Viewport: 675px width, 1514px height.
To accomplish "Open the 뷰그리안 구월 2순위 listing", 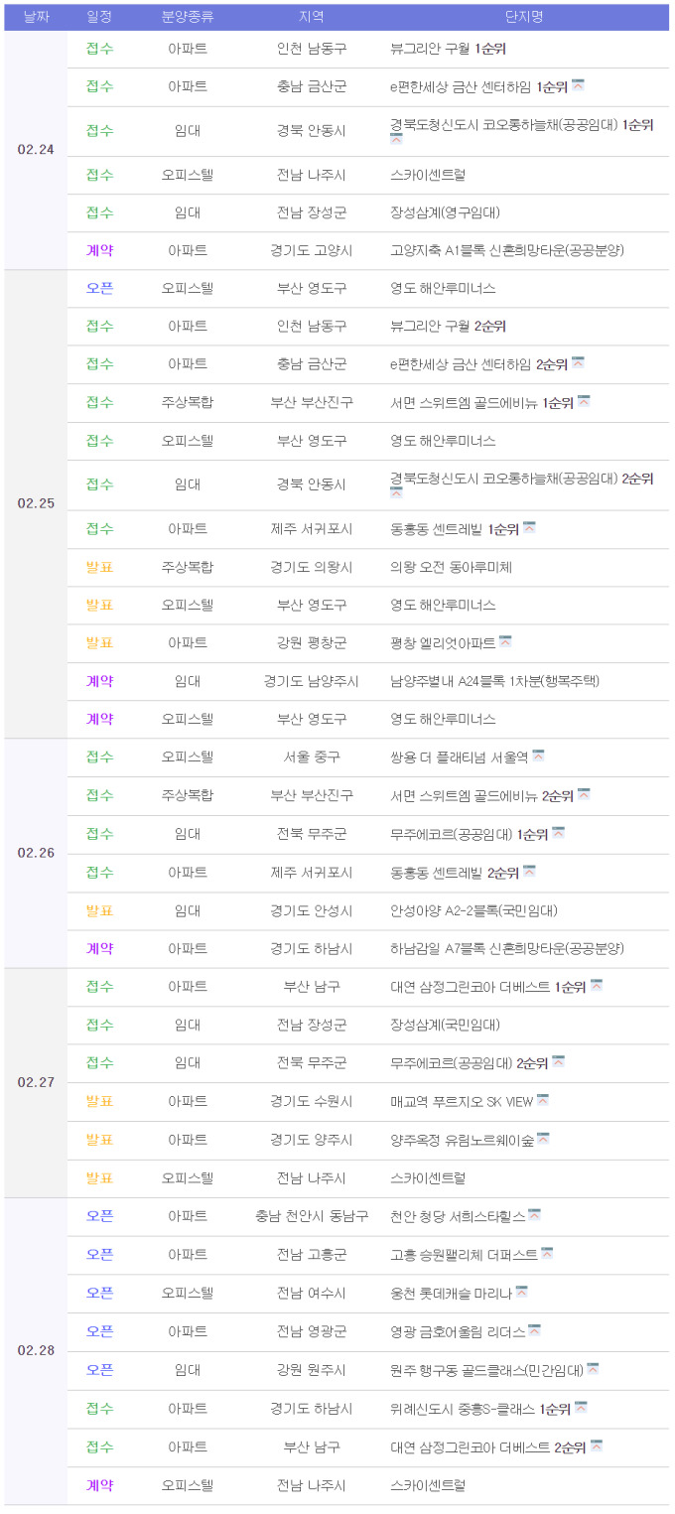I will click(x=449, y=326).
